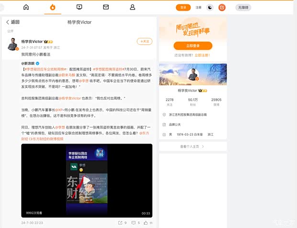Open the @蔚来马麟 mention

(67, 75)
